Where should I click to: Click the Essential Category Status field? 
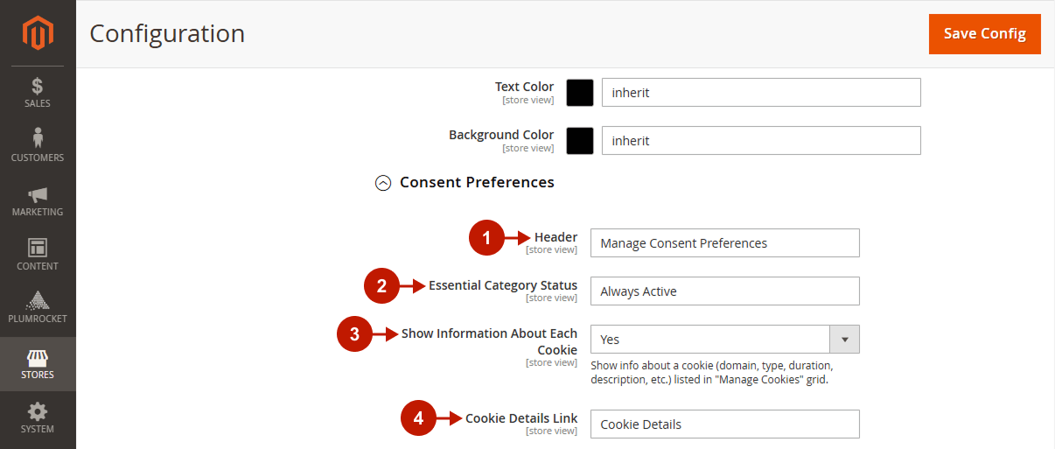click(724, 291)
